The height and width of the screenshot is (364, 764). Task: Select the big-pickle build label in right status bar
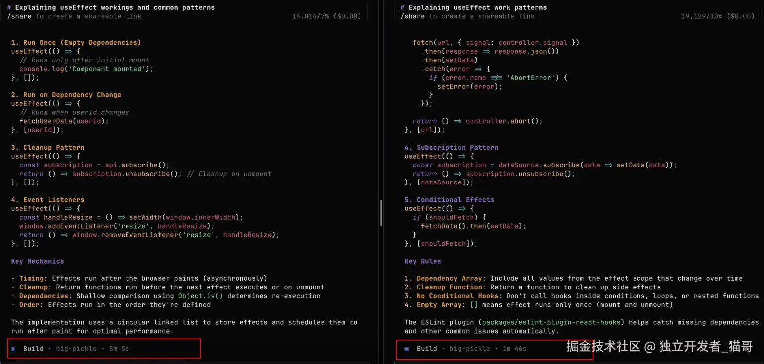(469, 348)
